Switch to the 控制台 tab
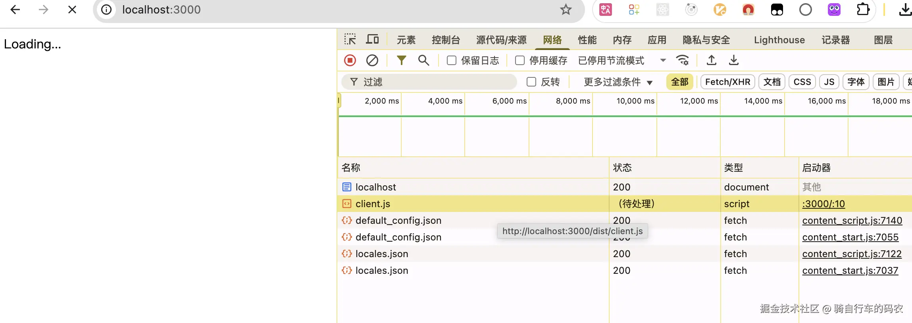 pos(446,40)
